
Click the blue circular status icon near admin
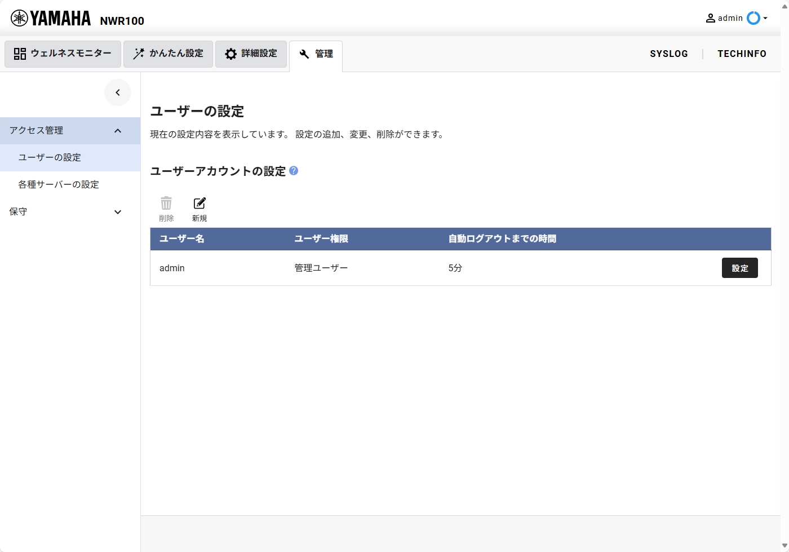(753, 17)
